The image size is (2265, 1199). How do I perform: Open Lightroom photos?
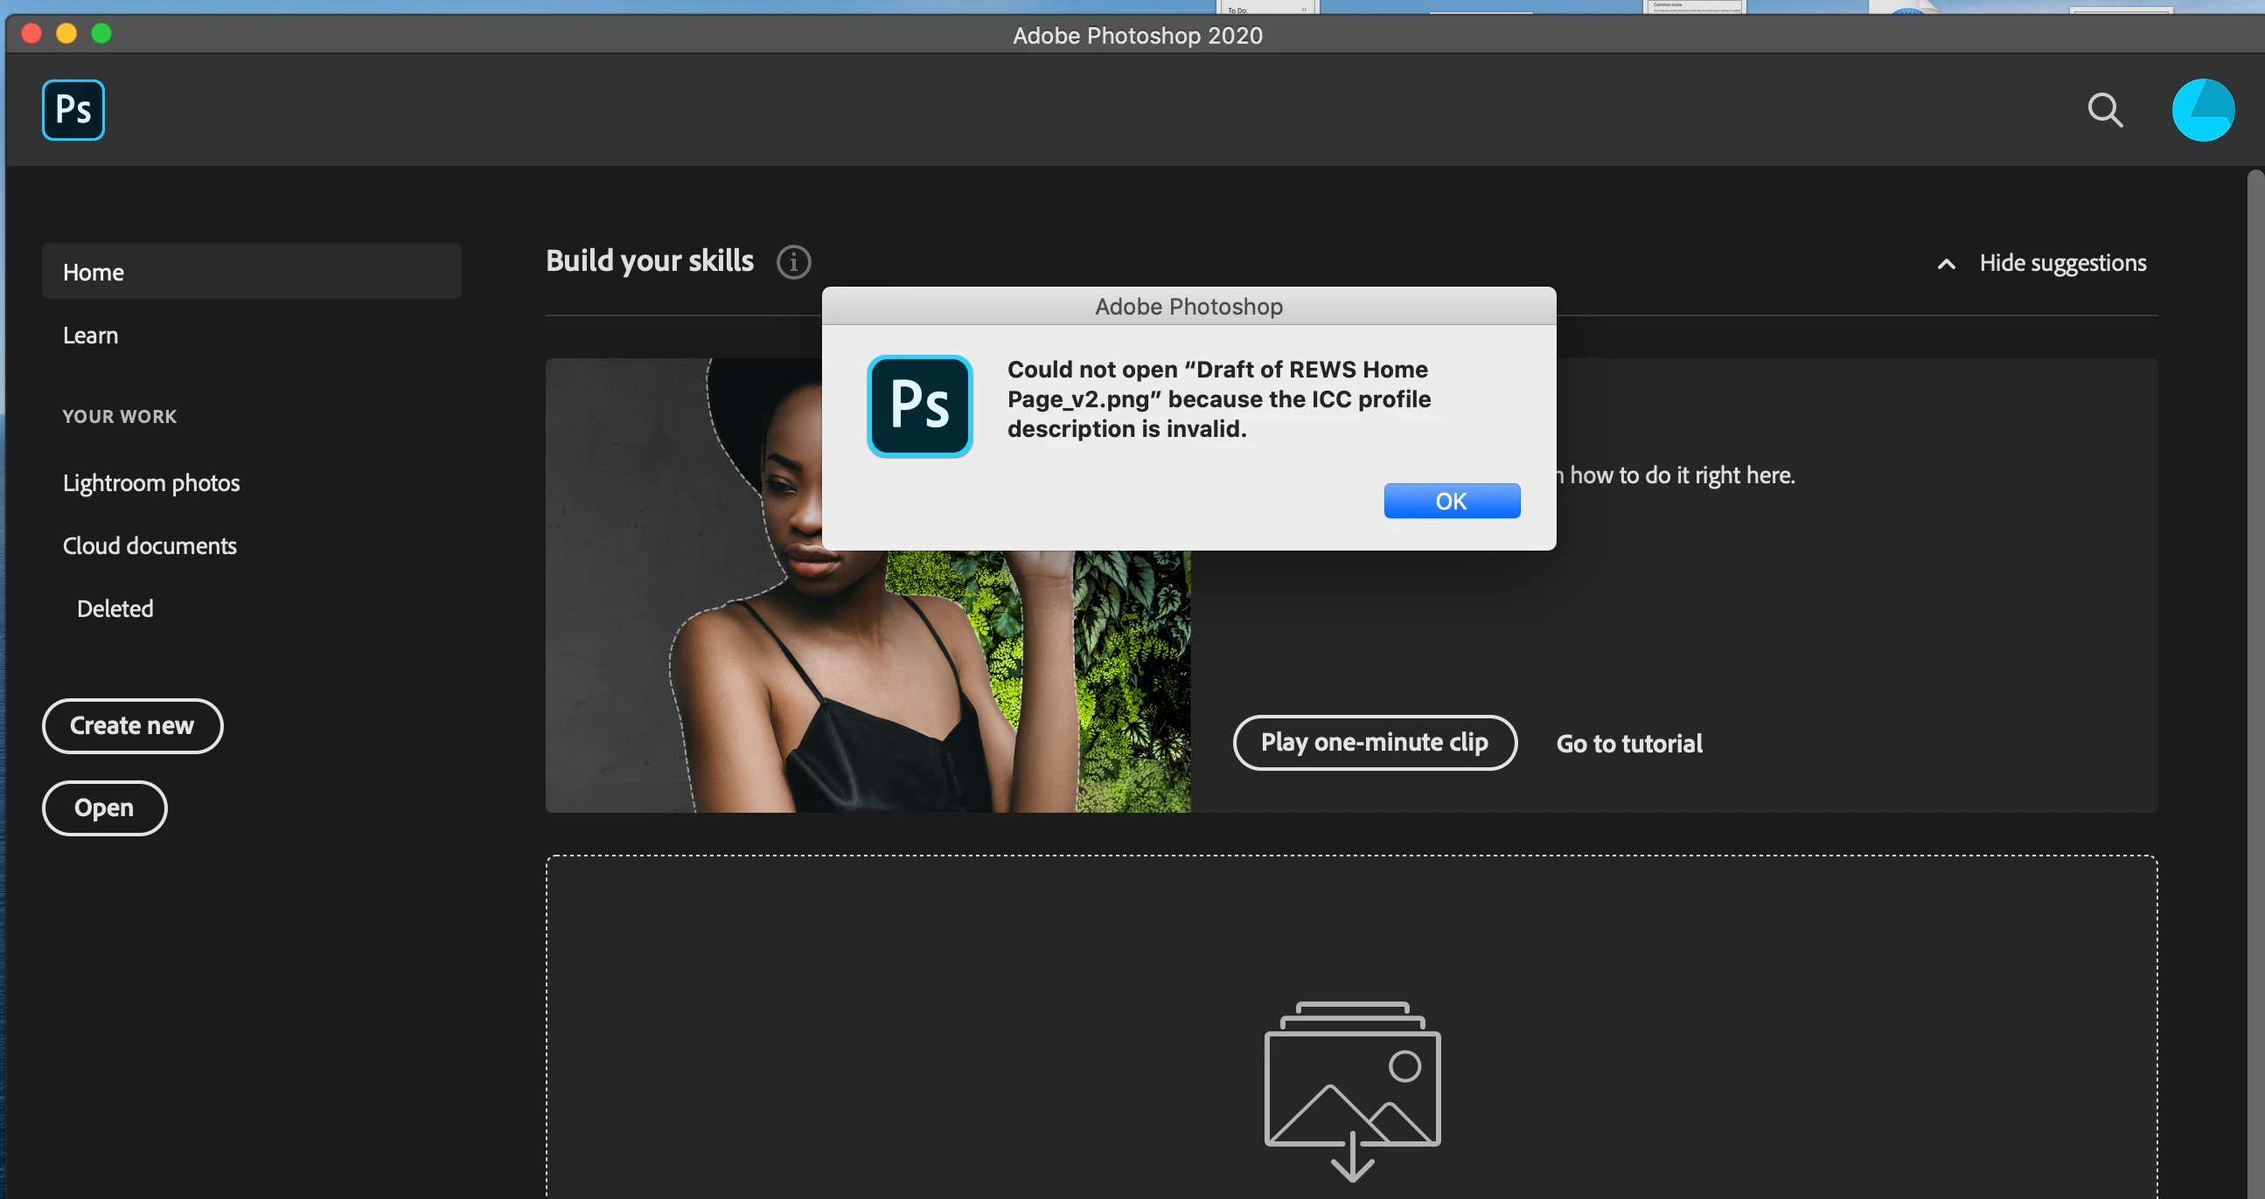point(151,482)
